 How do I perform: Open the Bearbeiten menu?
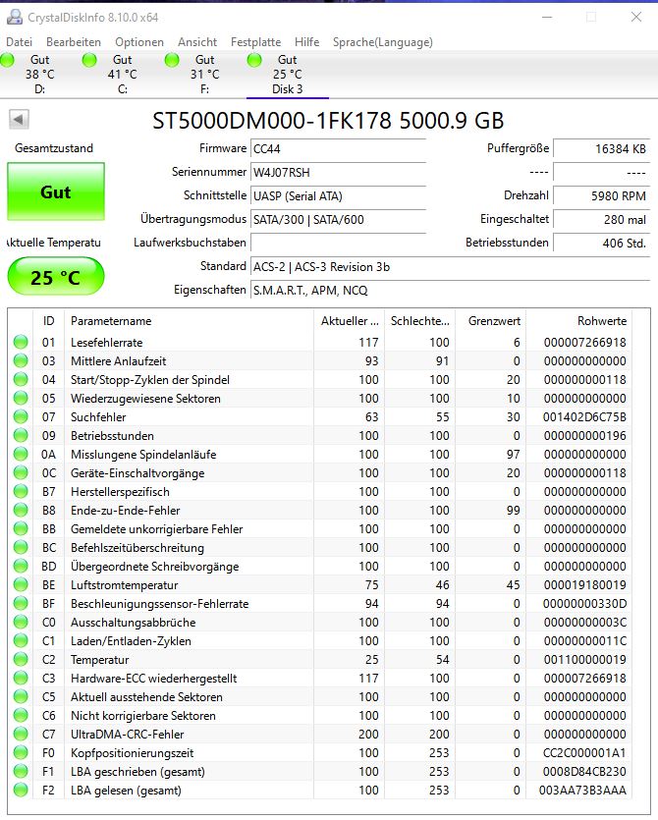click(74, 42)
